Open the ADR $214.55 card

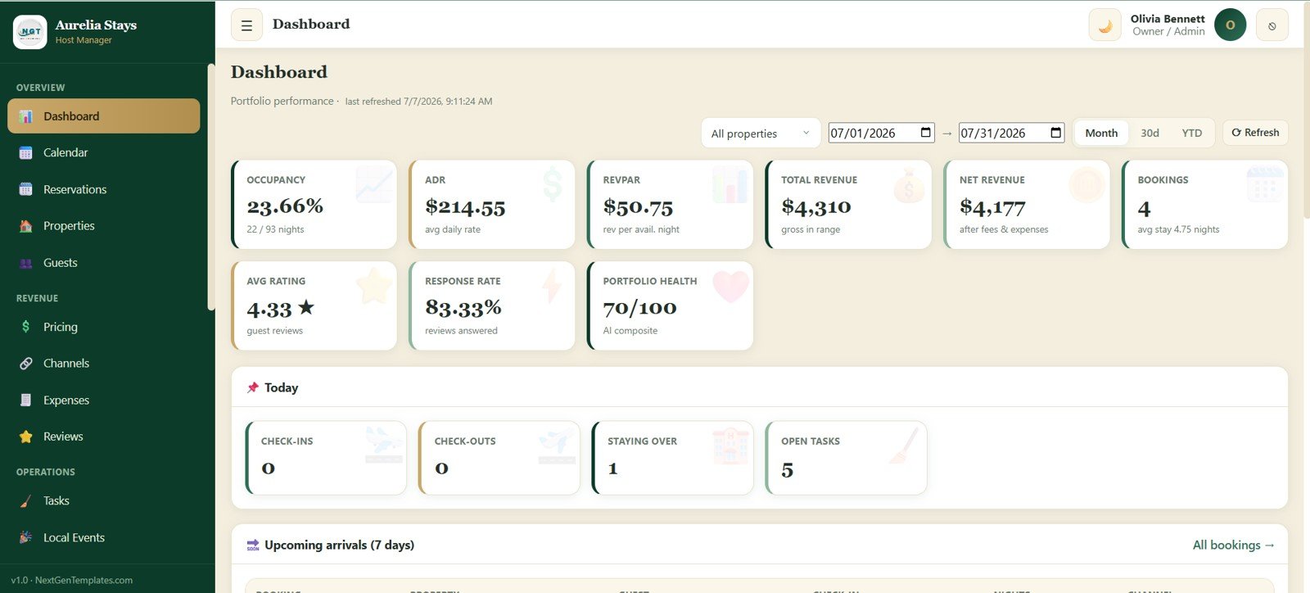pyautogui.click(x=492, y=205)
